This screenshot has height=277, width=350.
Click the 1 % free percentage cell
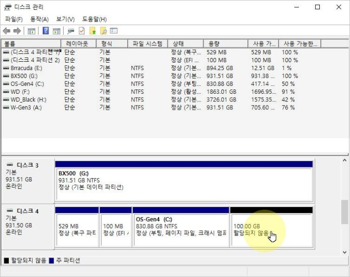click(x=286, y=68)
